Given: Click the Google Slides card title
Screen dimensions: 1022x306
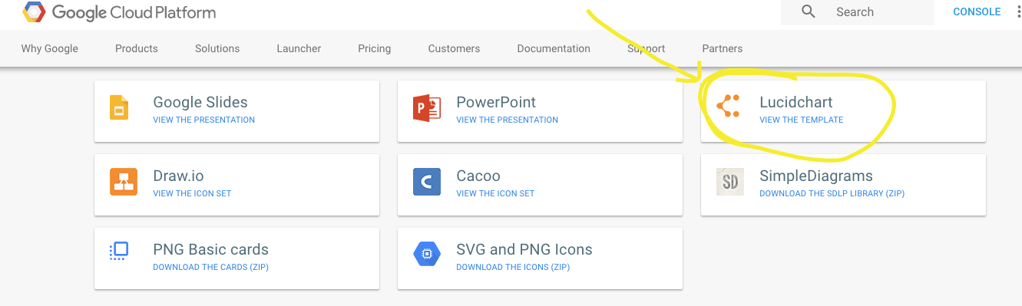Looking at the screenshot, I should [200, 102].
